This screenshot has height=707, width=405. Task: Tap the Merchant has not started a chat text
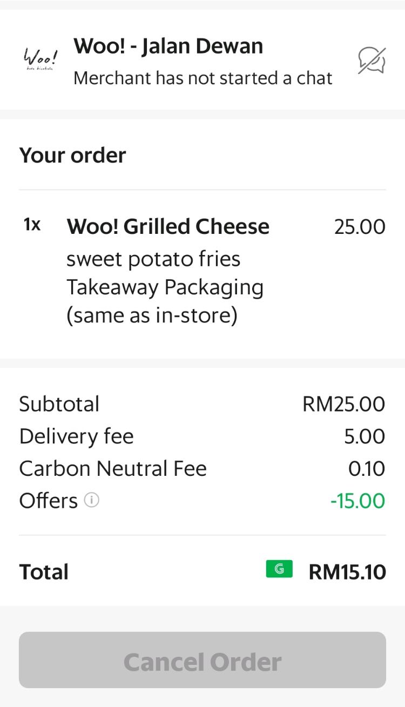tap(202, 78)
